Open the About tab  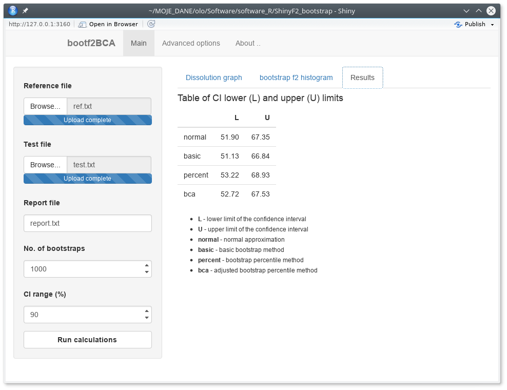coord(248,43)
